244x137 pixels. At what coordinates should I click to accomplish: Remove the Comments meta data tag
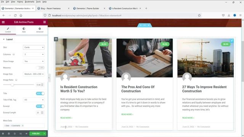point(11,126)
